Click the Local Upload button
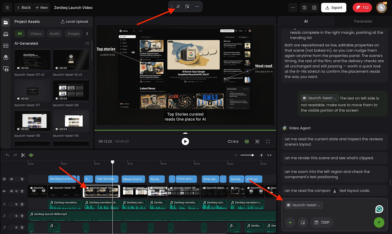Viewport: 392px width, 234px height. [x=74, y=22]
